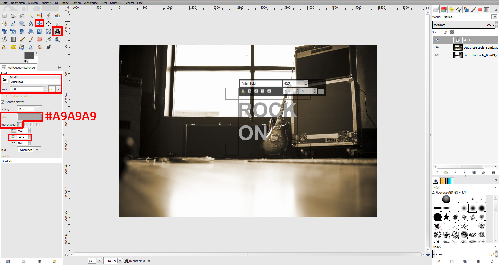The width and height of the screenshot is (499, 265).
Task: Pick the Zauberstab fuzzy select tool
Action: 31,16
